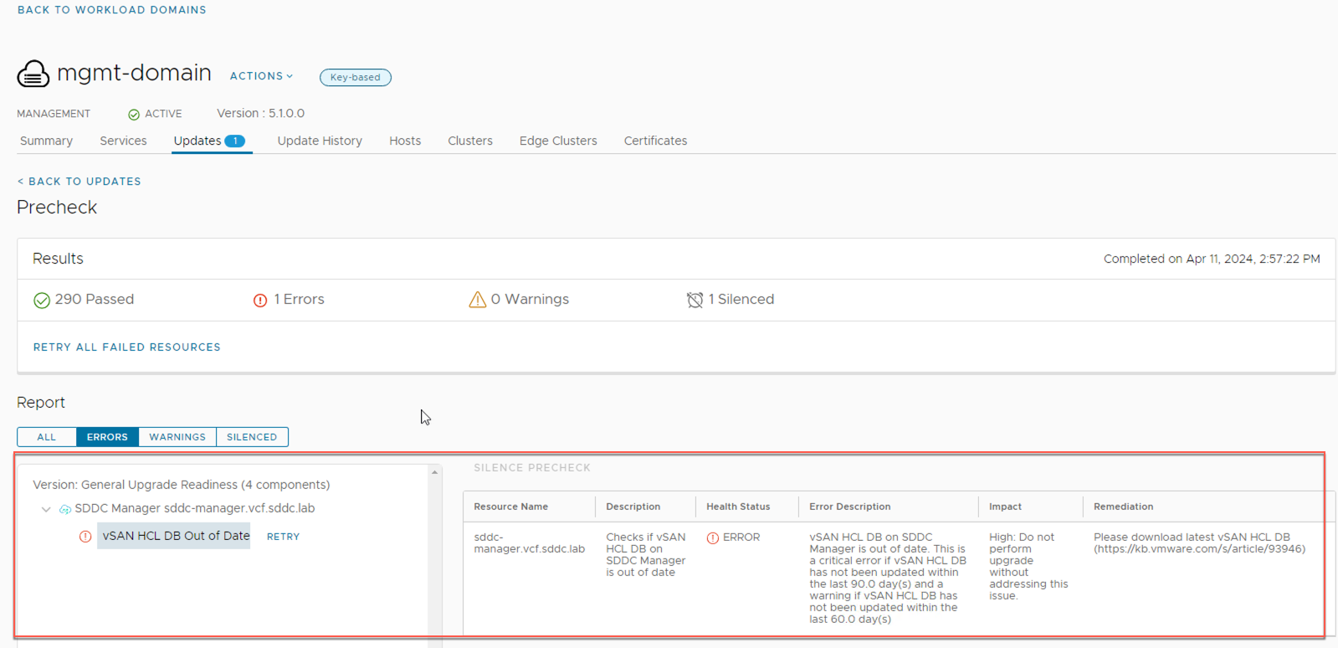Click the Version : 5.1.0.0 text
Viewport: 1338px width, 648px height.
[260, 114]
